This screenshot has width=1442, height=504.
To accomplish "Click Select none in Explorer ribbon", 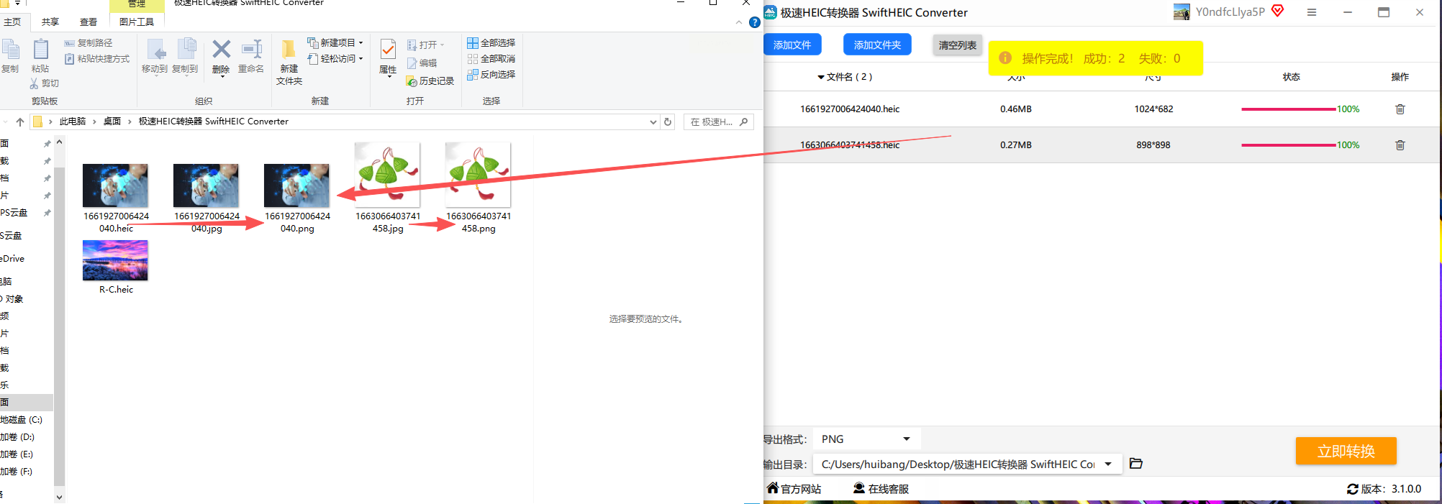I will pos(491,59).
